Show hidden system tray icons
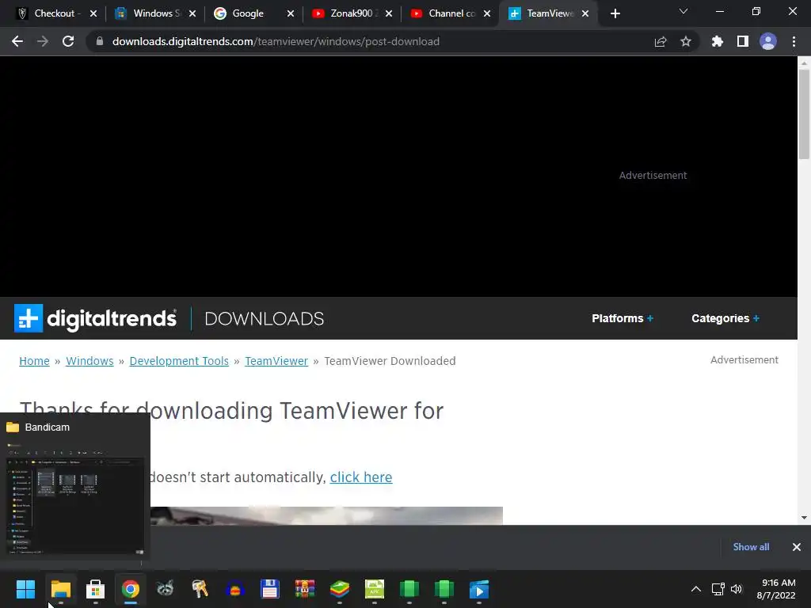Image resolution: width=811 pixels, height=608 pixels. [x=696, y=589]
